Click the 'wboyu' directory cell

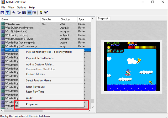pos(63,43)
